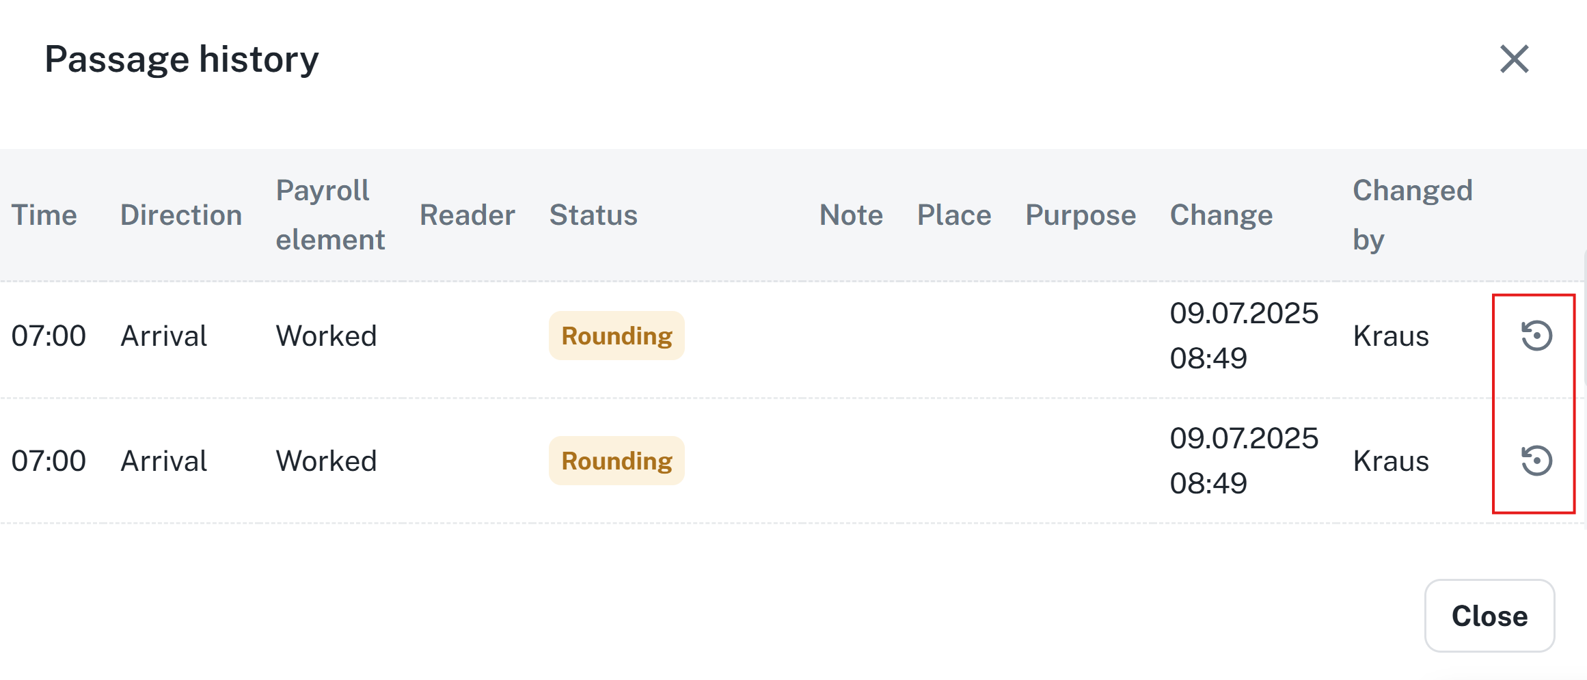Click the Passage history dialog title

(182, 59)
